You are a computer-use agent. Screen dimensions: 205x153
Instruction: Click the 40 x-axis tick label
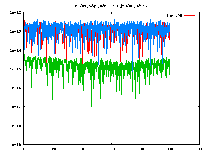tap(83, 149)
